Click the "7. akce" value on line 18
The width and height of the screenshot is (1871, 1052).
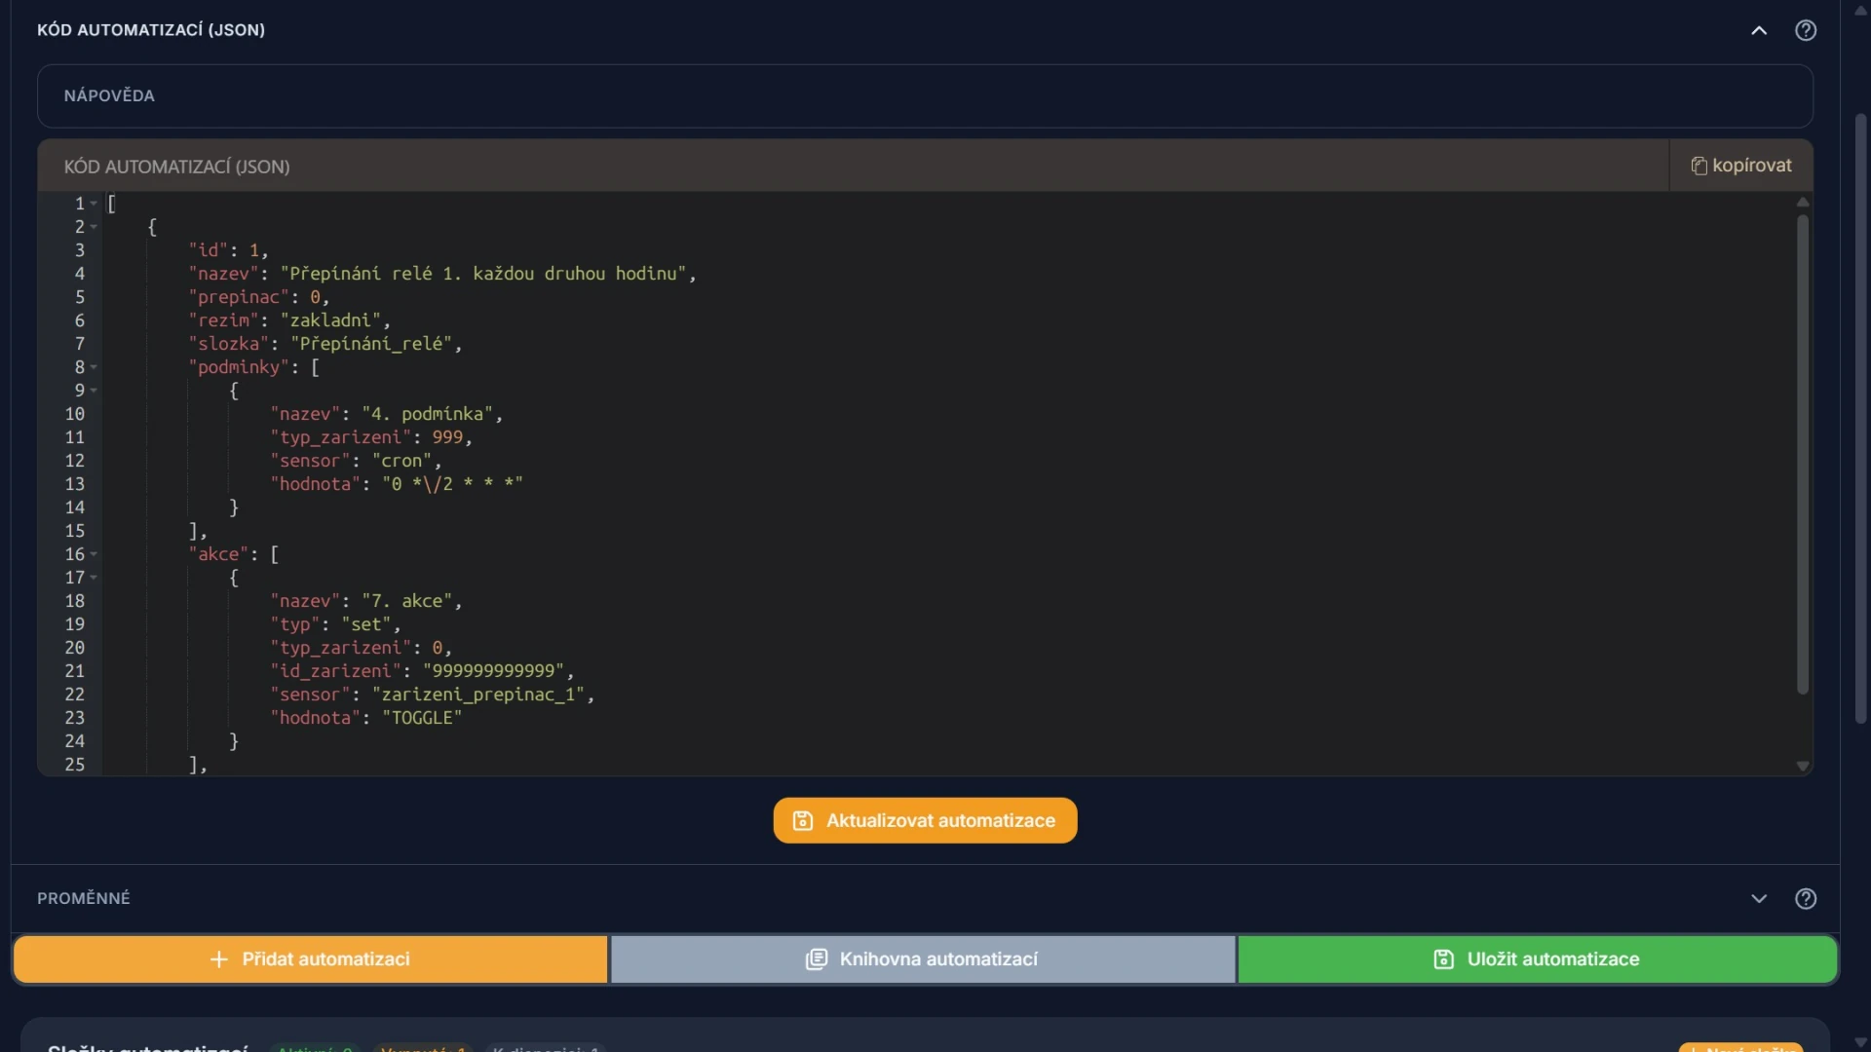point(407,601)
